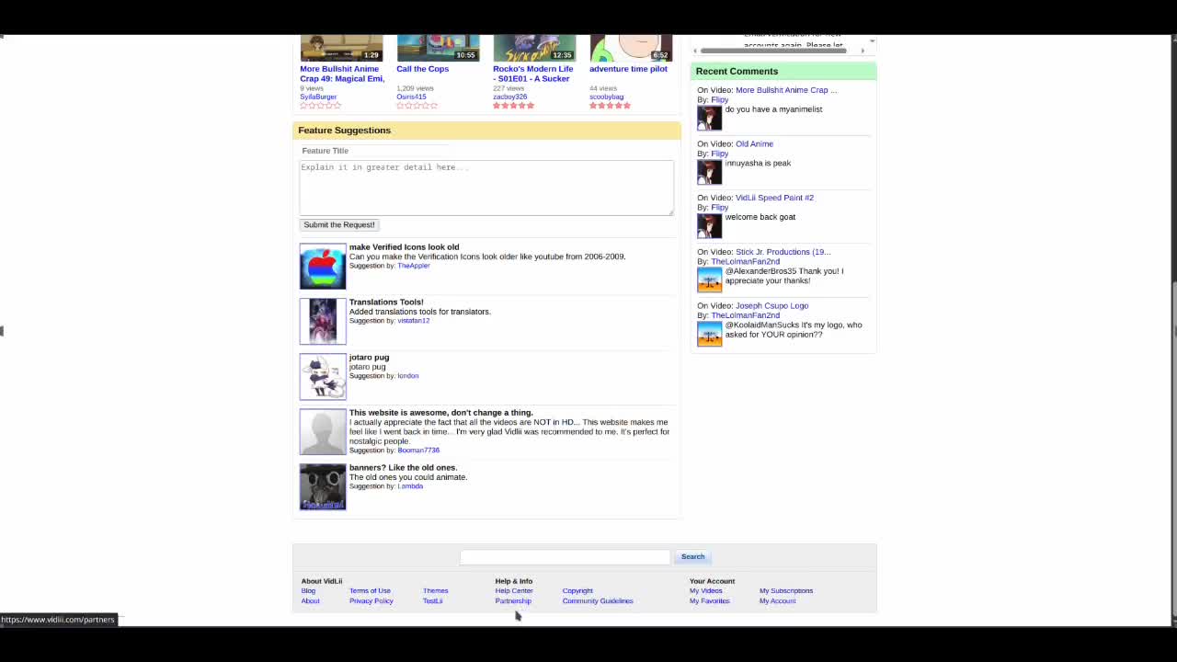Screen dimensions: 1177x662
Task: Open the Partnership footer link
Action: pos(513,601)
